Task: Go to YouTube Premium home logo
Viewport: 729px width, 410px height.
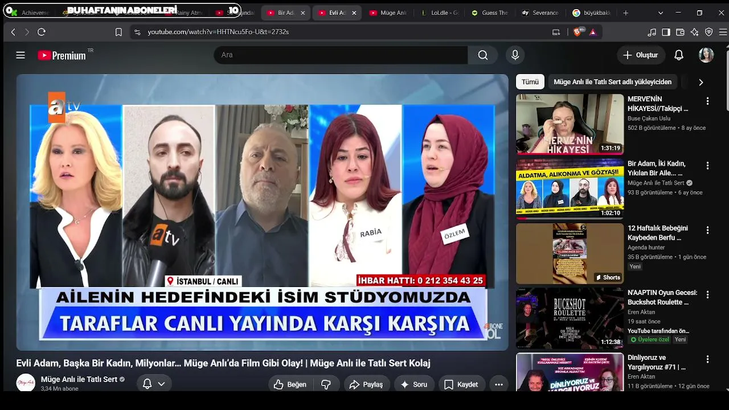Action: pyautogui.click(x=62, y=55)
